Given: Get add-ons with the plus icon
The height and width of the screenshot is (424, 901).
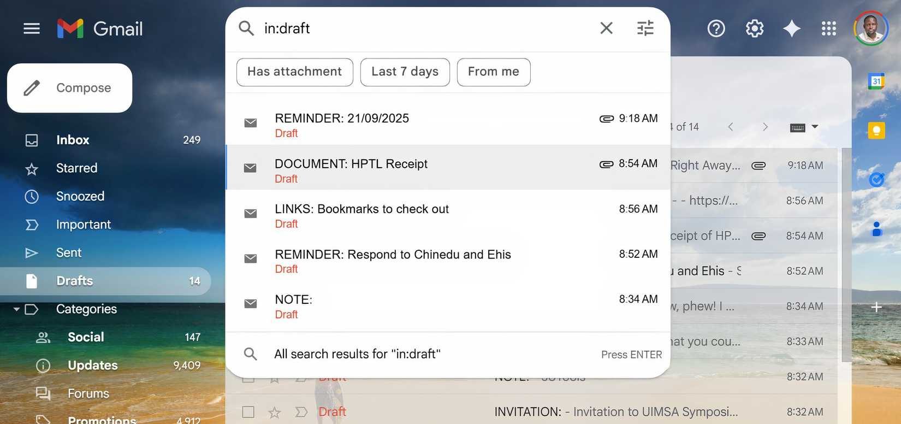Looking at the screenshot, I should coord(876,307).
